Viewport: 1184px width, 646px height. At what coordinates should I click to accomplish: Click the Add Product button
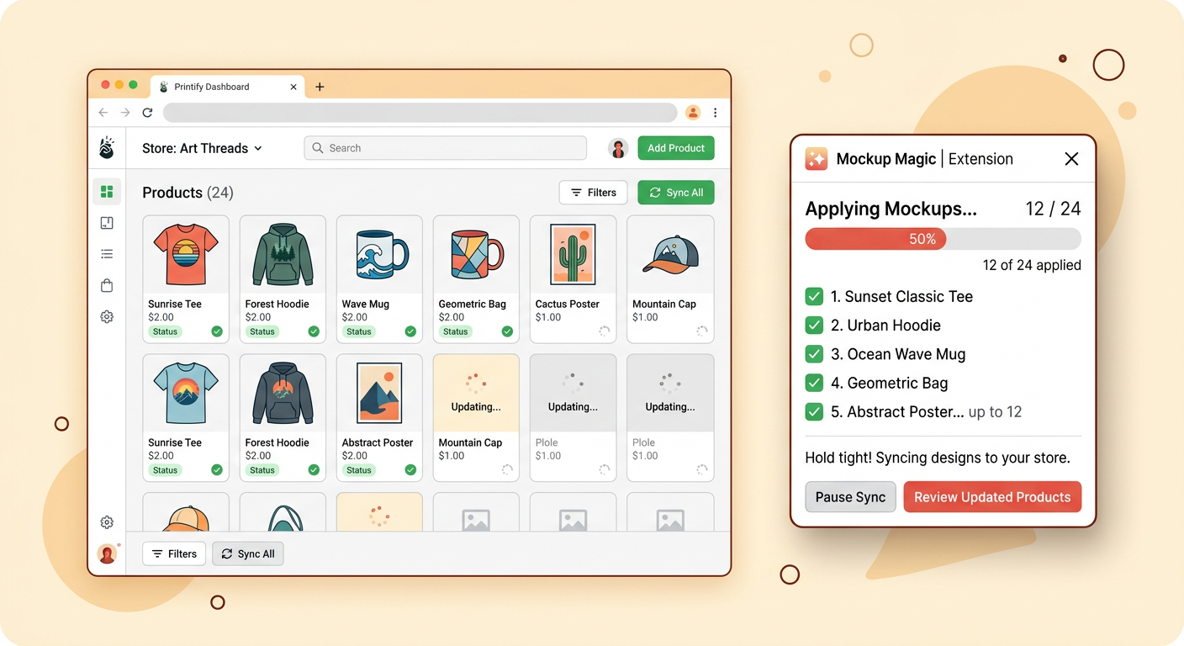(x=676, y=148)
